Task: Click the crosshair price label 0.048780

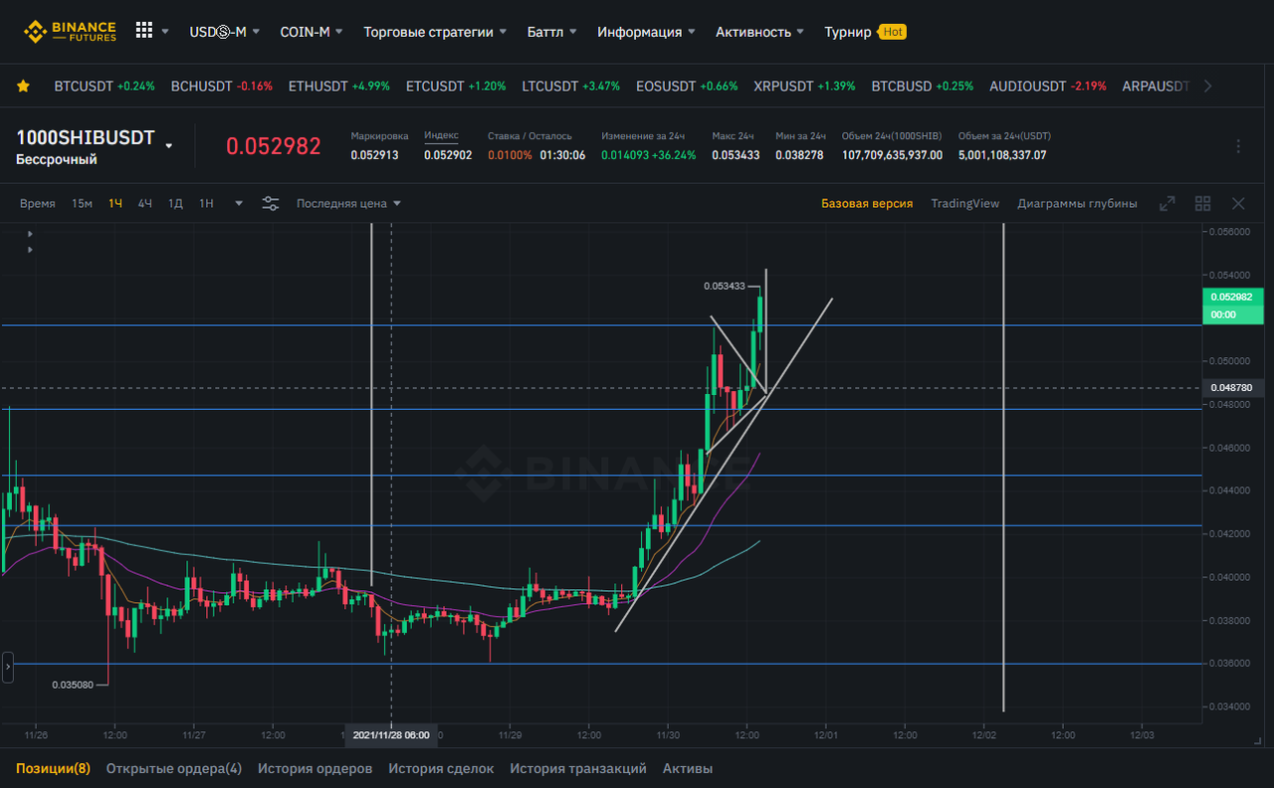Action: (x=1231, y=387)
